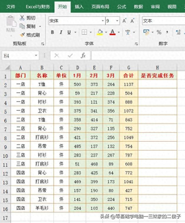The image size is (185, 223).
Task: Decrease font size with small A icon
Action: pyautogui.click(x=132, y=21)
